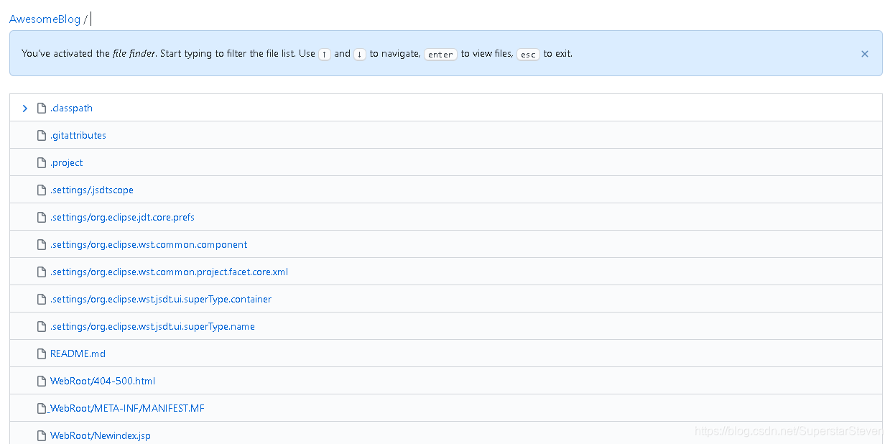Click the chevron arrow beside .classpath
This screenshot has height=444, width=890.
pos(24,108)
